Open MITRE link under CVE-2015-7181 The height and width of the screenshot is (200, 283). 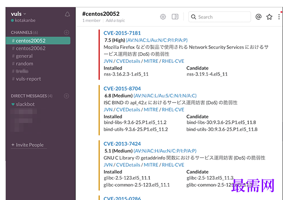(151, 61)
